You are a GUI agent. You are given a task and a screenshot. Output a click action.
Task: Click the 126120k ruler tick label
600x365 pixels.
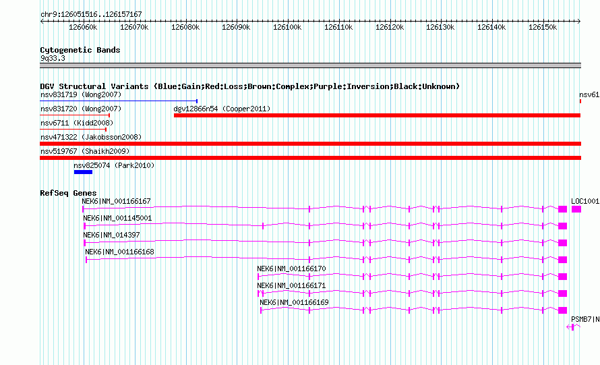pos(390,27)
